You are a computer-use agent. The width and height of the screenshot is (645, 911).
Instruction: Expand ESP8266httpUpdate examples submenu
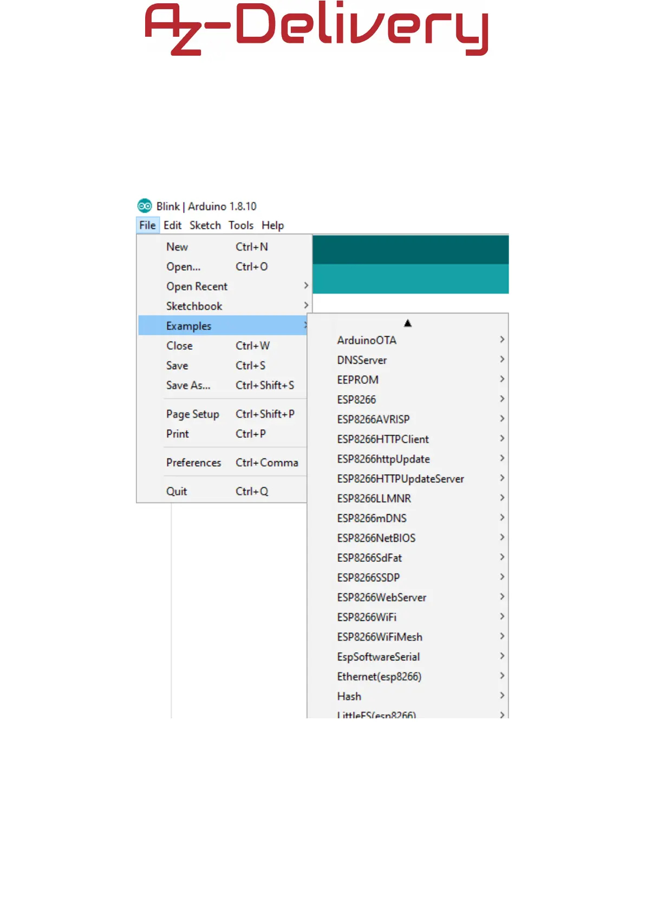coord(408,459)
